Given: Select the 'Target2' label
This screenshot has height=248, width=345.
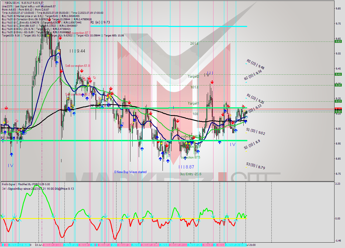Looking at the screenshot, I should (x=194, y=76).
